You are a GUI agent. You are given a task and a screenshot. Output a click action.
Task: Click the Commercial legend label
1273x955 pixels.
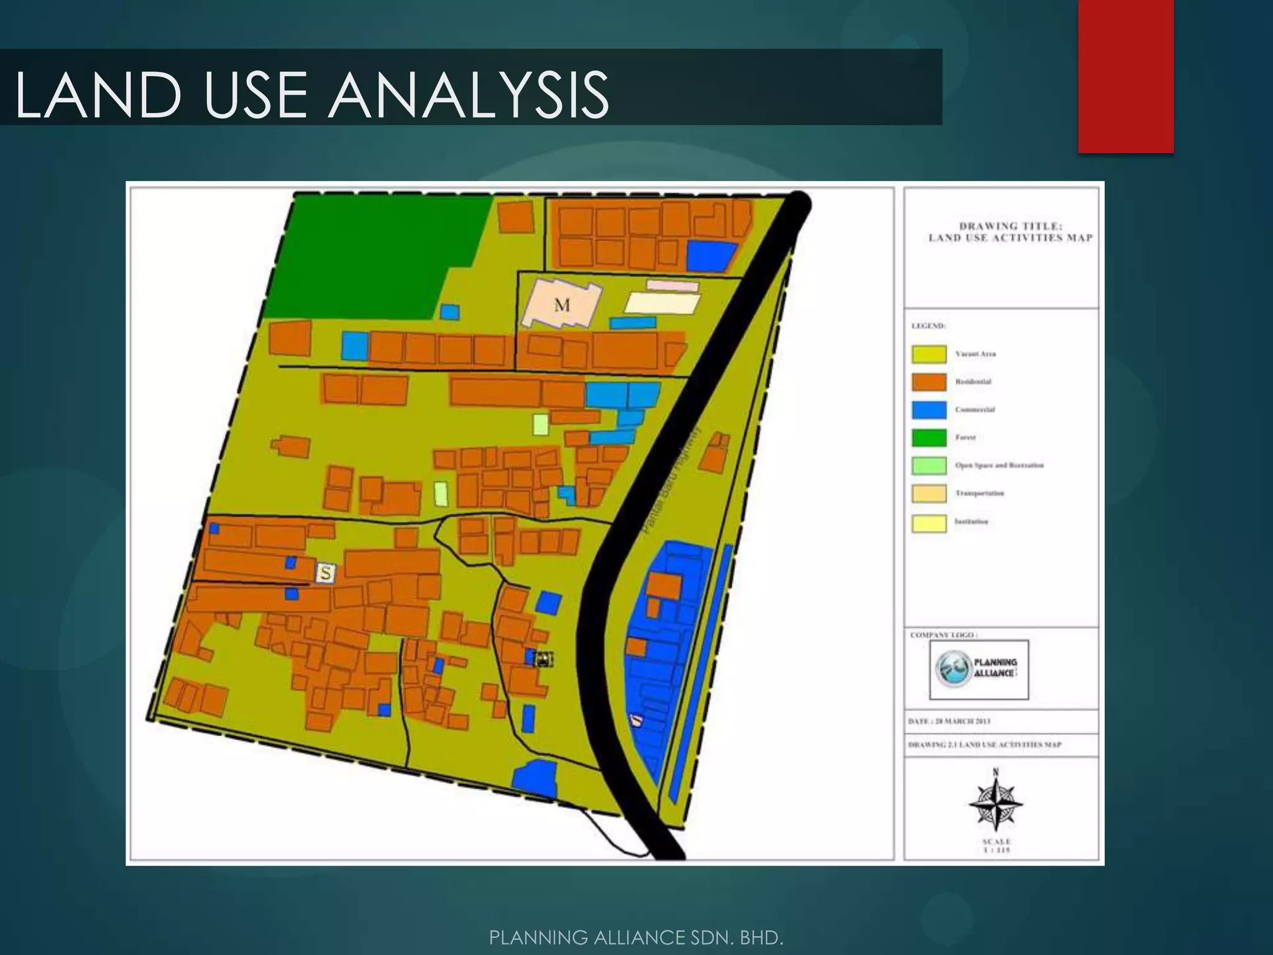(x=975, y=410)
